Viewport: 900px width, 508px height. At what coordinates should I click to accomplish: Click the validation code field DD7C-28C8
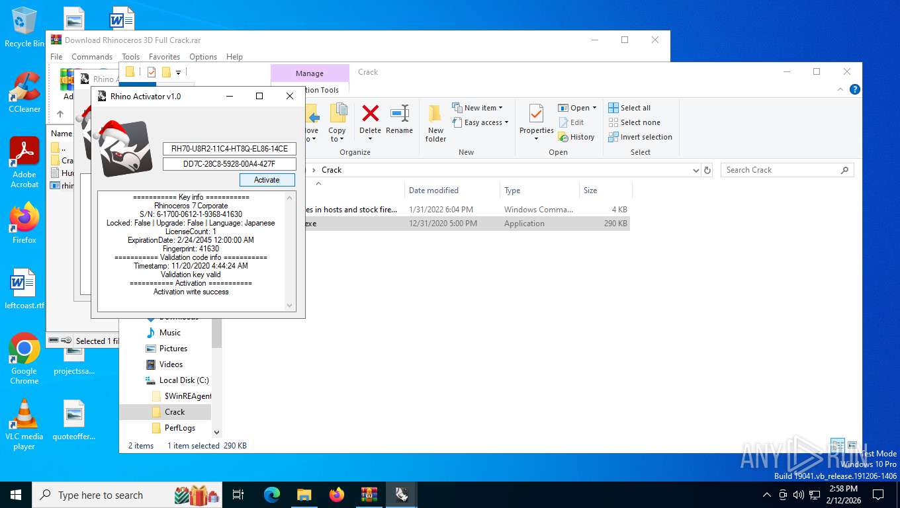230,164
